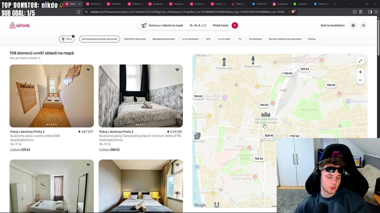Image resolution: width=380 pixels, height=213 pixels.
Task: Toggle the Samoobslužný proces ubytování filter
Action: (x=99, y=39)
